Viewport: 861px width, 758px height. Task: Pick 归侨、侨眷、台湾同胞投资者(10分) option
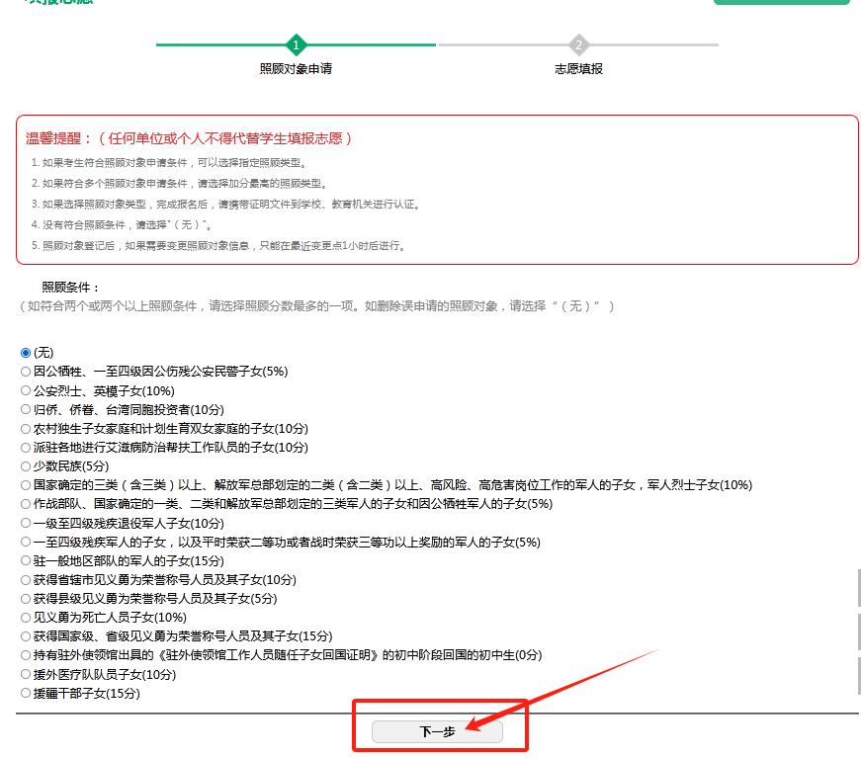(26, 409)
